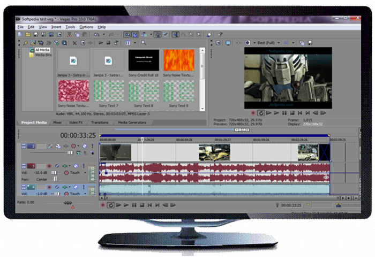Open the bus assignment dropdown on audio track 3
Screen dimensions: 375x261
pyautogui.click(x=69, y=166)
